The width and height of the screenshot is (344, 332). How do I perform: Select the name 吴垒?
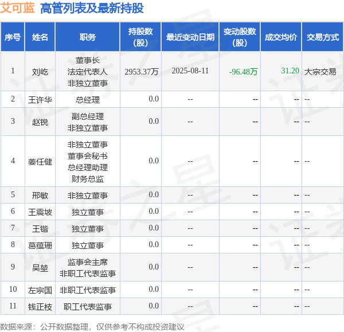pyautogui.click(x=40, y=268)
